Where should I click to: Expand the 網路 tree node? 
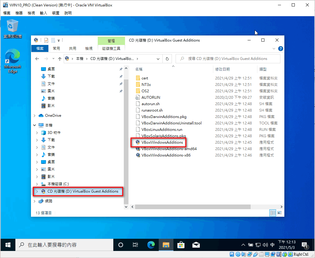[x=35, y=201]
